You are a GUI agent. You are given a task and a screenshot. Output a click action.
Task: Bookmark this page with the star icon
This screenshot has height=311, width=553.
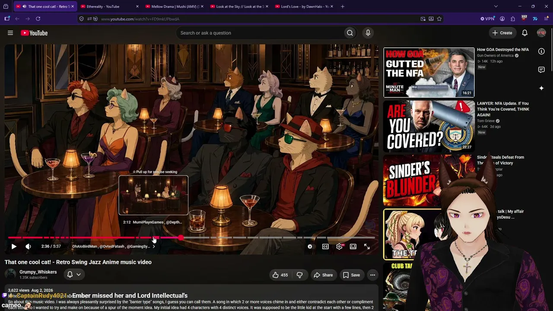(439, 19)
